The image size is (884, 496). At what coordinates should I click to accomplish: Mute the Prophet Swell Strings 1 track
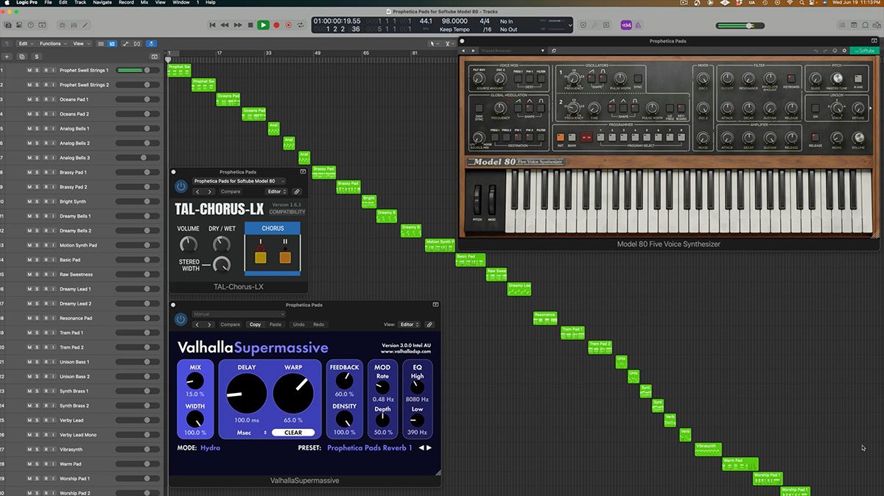(29, 71)
